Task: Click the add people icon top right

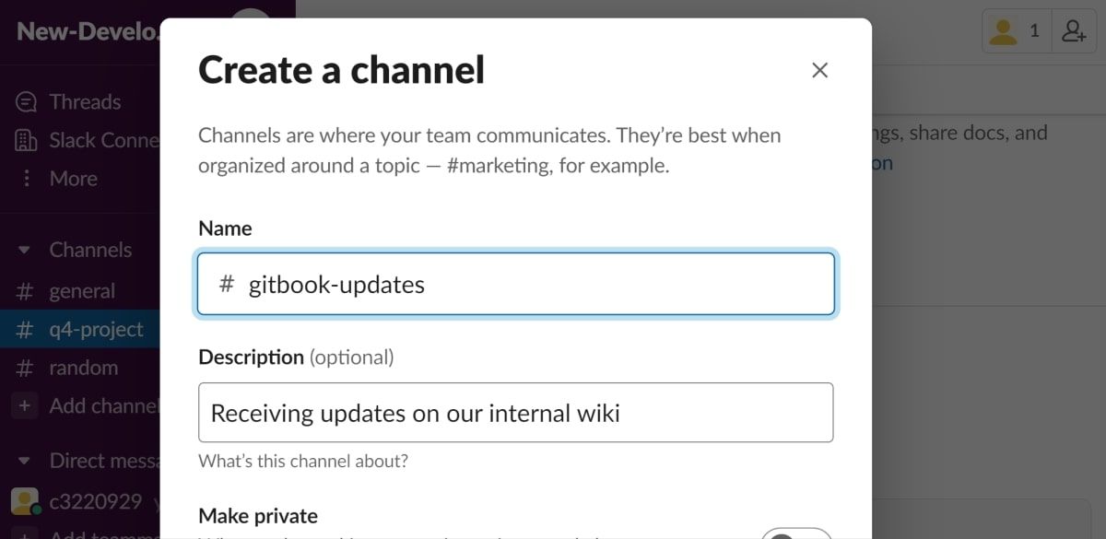Action: 1074,31
